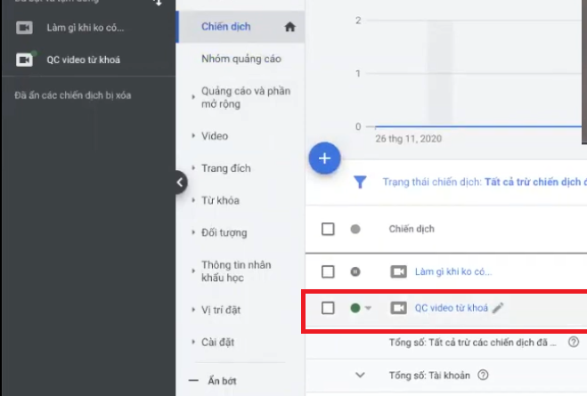
Task: Open status dropdown for QC video từ khoá
Action: [x=368, y=309]
